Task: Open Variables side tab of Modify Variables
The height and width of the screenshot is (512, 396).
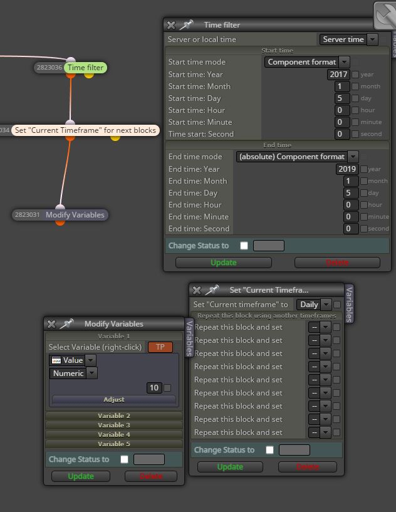Action: coord(189,338)
